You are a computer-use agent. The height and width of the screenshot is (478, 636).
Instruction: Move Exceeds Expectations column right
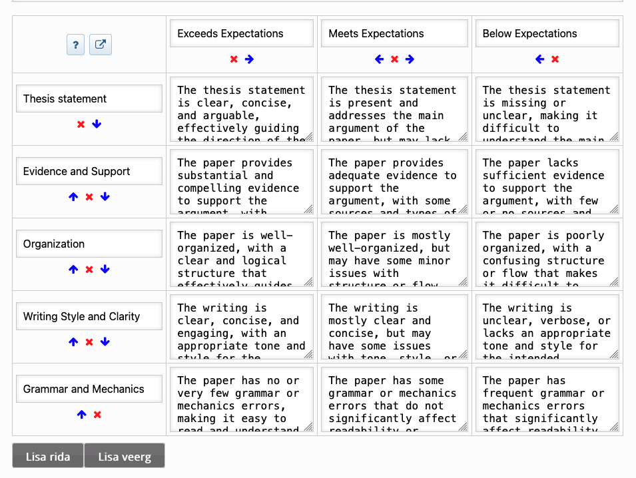250,59
